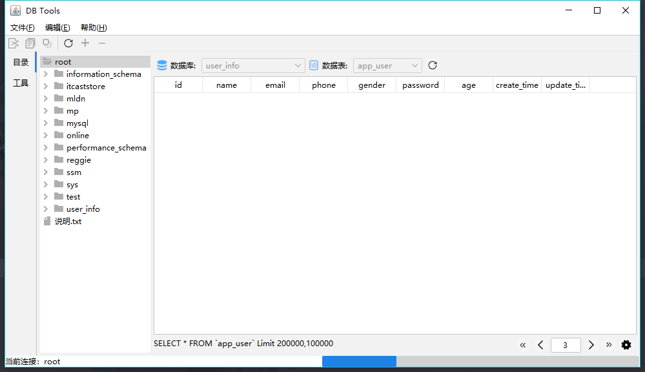This screenshot has width=645, height=372.
Task: Jump to the last page
Action: coord(609,345)
